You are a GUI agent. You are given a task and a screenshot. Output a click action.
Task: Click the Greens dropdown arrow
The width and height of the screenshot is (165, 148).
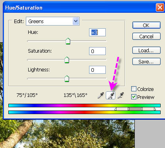pos(76,21)
